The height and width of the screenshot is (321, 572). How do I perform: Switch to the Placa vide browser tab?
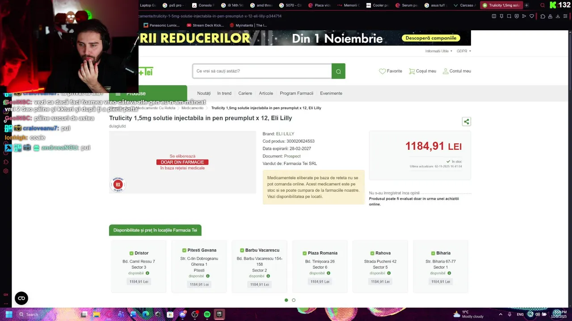[319, 5]
